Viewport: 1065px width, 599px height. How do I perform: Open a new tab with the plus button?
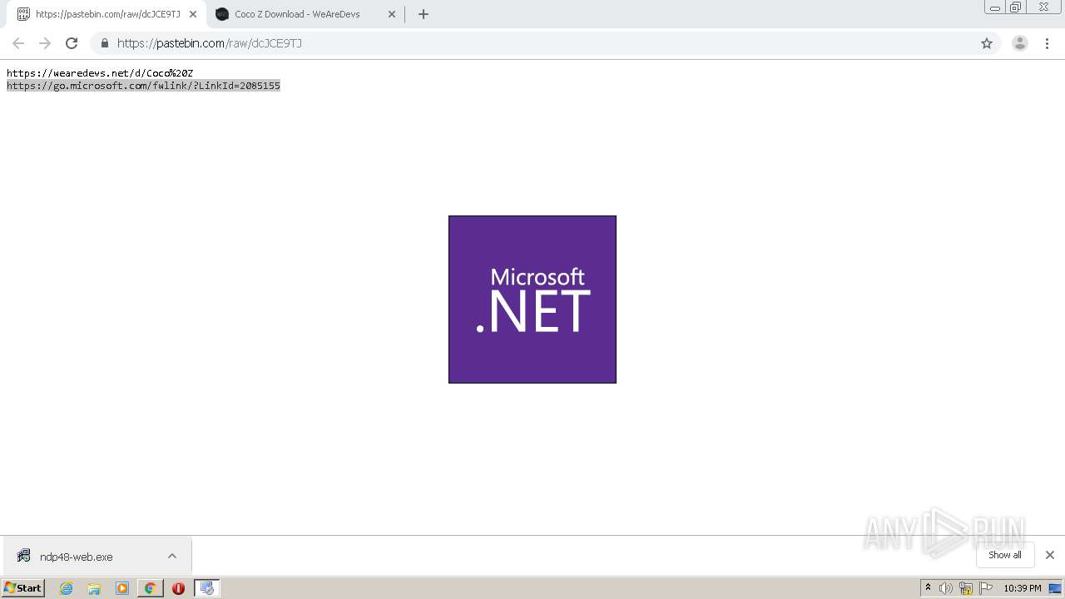tap(424, 14)
